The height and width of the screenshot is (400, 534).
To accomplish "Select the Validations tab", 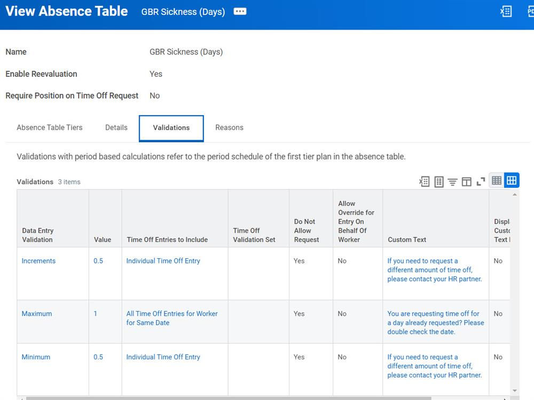I will pos(171,128).
